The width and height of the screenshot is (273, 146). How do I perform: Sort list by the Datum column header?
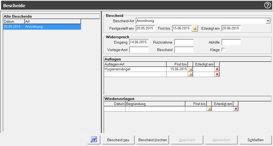click(14, 21)
